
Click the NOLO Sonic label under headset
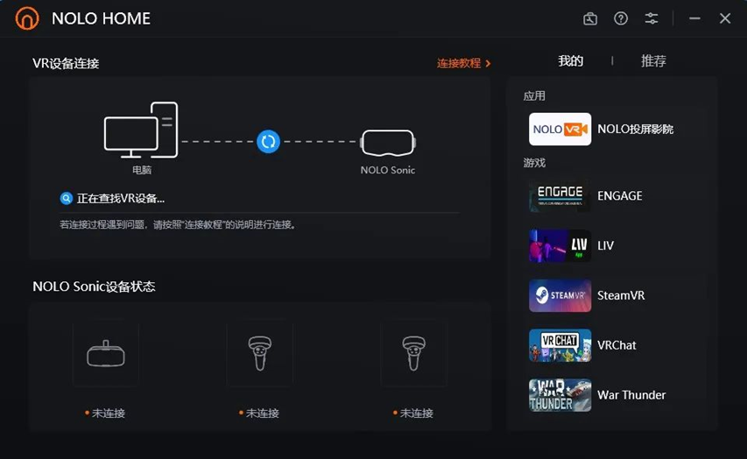pyautogui.click(x=387, y=170)
